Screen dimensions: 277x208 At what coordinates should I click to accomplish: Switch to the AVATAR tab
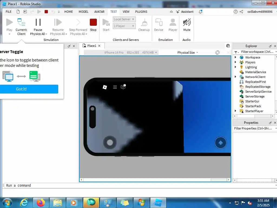[99, 12]
